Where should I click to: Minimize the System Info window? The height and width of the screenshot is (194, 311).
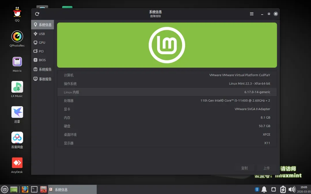(262, 14)
